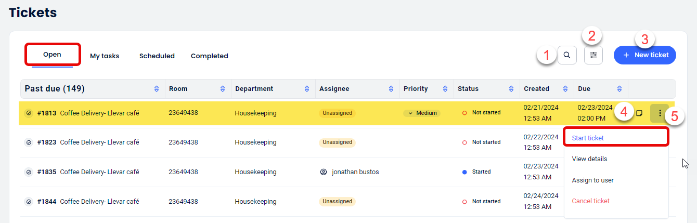
Task: Click the search magnifier icon
Action: (x=567, y=55)
